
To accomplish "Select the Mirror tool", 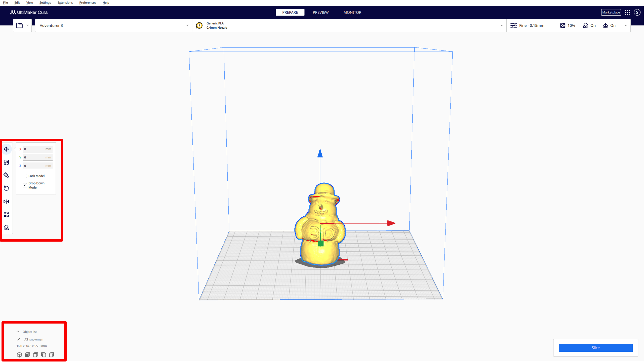I will [6, 201].
